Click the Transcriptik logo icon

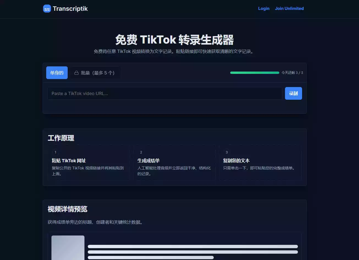47,9
